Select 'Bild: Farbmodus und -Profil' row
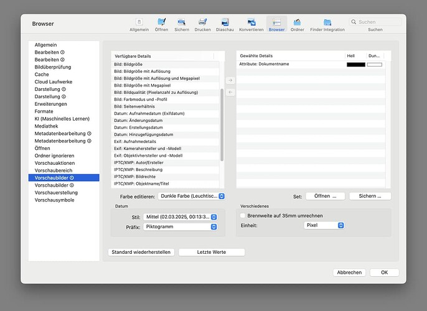 point(165,100)
